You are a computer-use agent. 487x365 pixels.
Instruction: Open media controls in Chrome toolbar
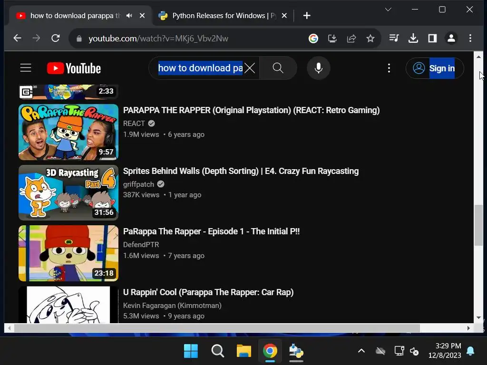[394, 38]
